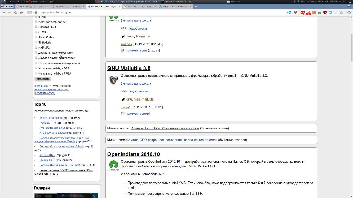Bookmark page with the heart icon
Viewport: 353px width, 198px height.
point(295,13)
